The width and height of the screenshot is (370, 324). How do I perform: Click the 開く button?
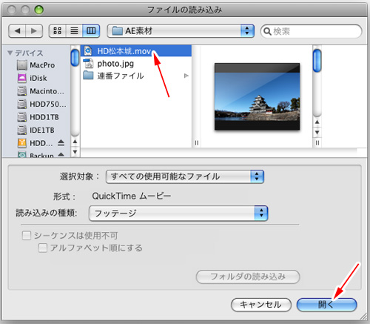coord(326,305)
